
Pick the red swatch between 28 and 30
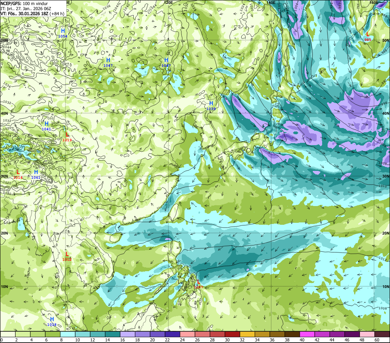point(217,334)
